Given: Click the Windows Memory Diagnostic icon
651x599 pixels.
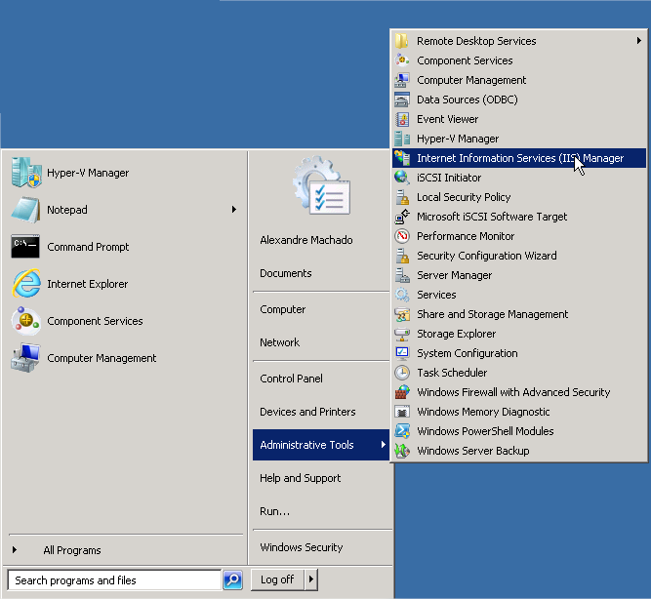Looking at the screenshot, I should click(x=401, y=412).
